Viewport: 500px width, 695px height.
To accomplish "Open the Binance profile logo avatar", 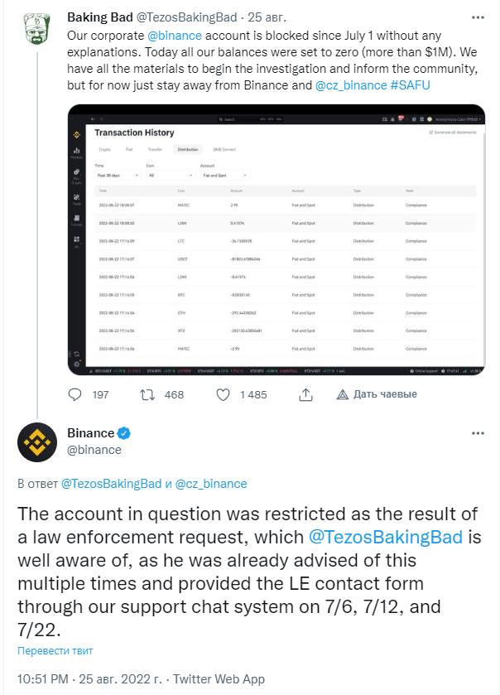I will [37, 442].
